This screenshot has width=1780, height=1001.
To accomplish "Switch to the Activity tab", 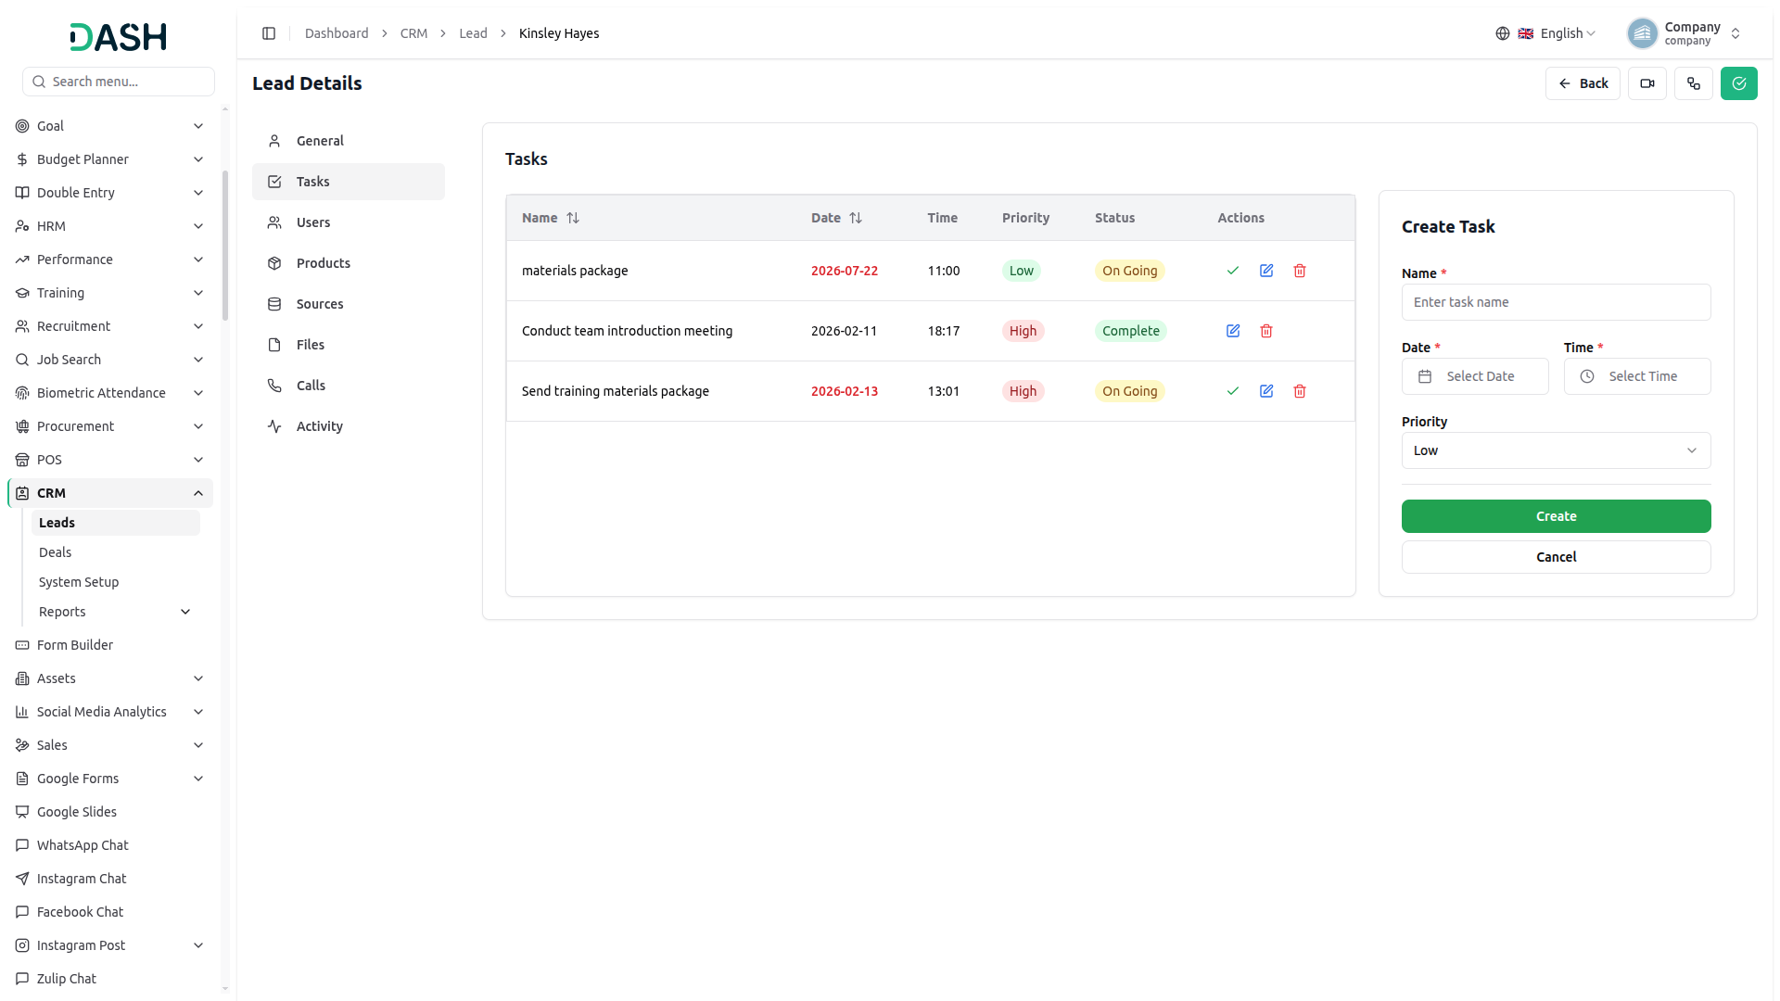I will pos(349,426).
